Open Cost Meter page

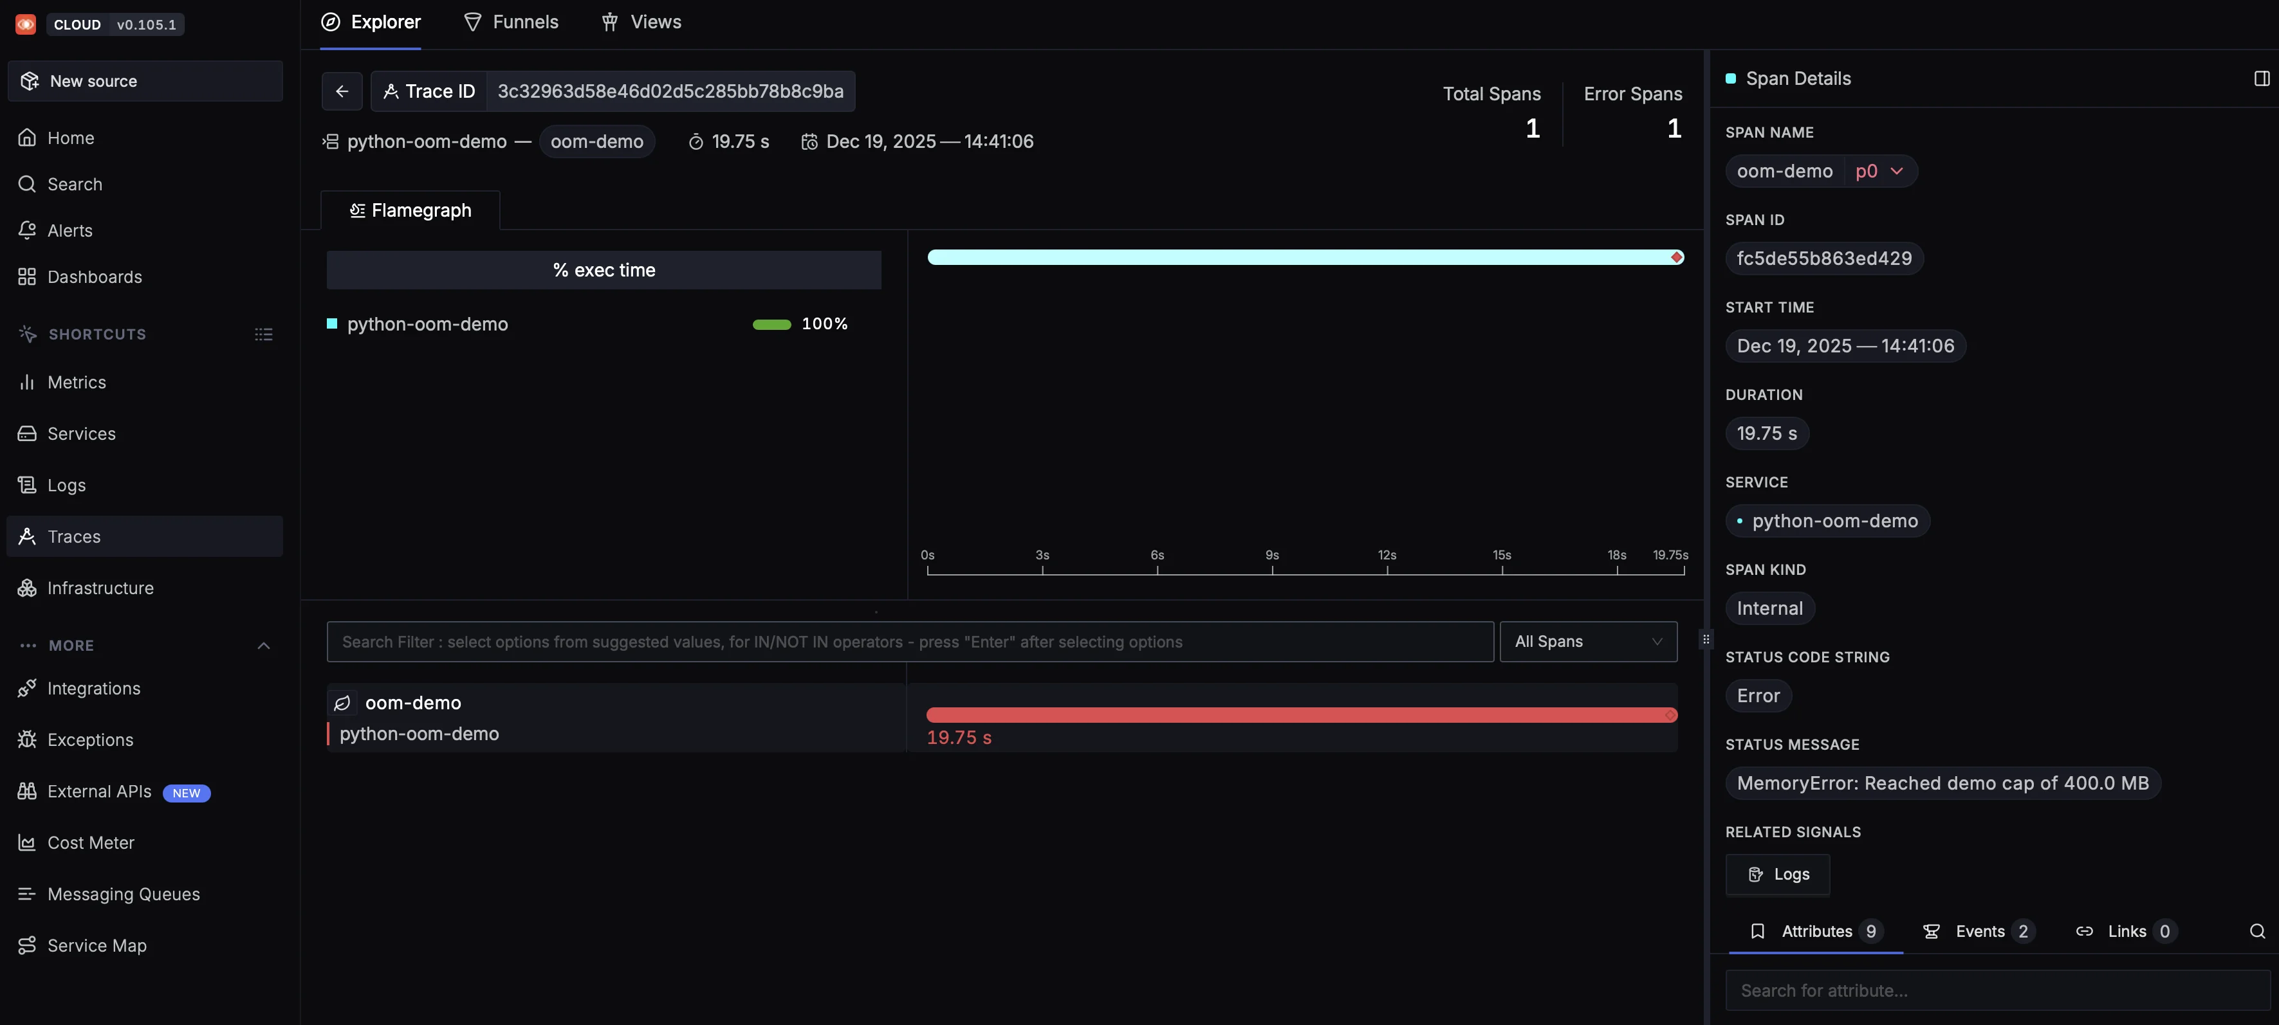pos(90,843)
